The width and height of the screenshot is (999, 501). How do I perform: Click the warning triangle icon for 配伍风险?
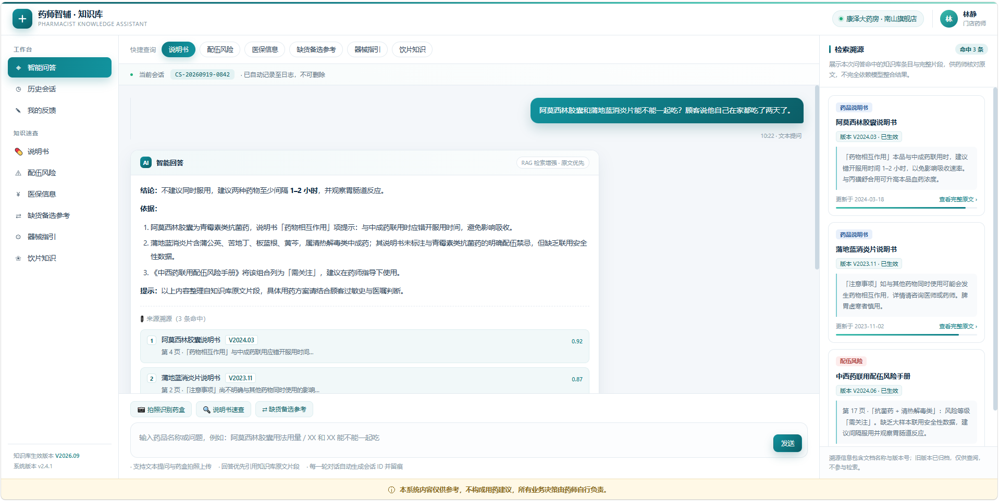pos(18,173)
